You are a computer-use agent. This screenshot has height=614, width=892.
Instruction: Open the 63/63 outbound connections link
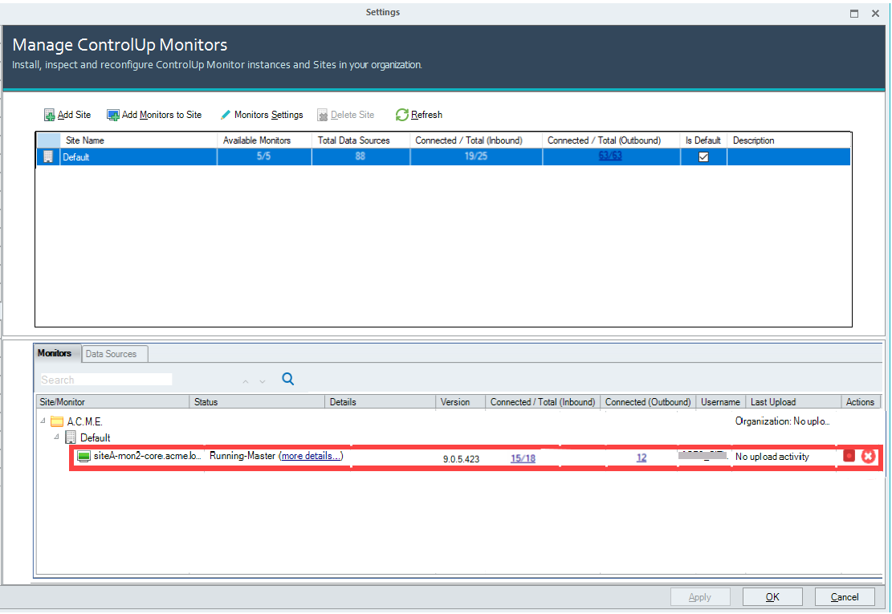[x=610, y=157]
